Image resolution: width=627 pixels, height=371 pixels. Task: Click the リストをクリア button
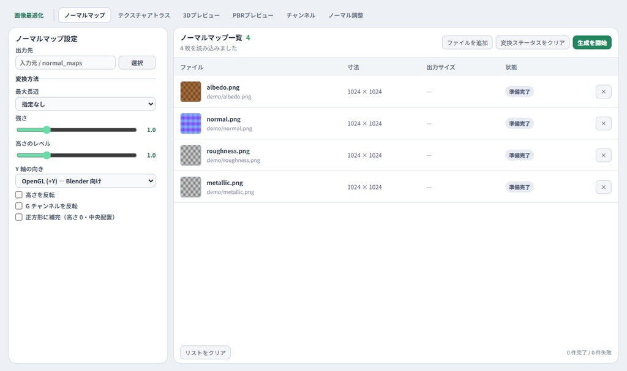pos(205,353)
